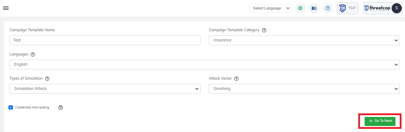Viewport: 405px width, 132px height.
Task: Click the threatcop logo
Action: point(377,8)
